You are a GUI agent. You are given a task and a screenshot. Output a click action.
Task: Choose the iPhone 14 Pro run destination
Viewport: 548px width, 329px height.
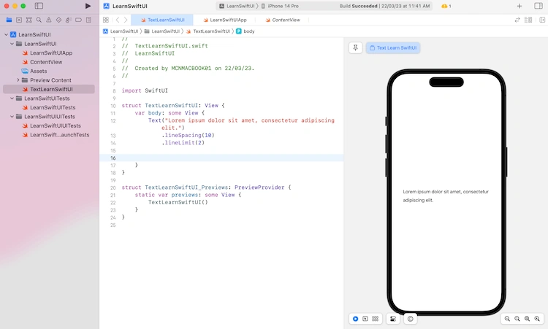pyautogui.click(x=280, y=6)
